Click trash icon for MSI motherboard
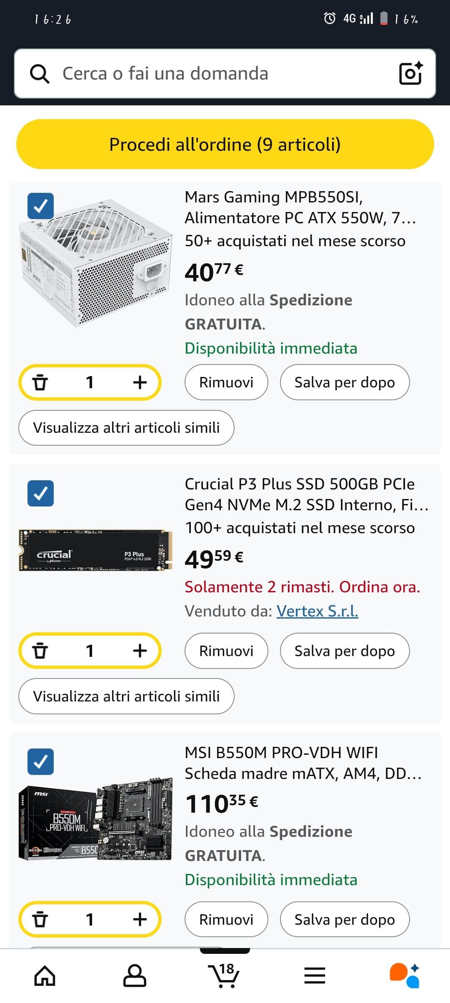The width and height of the screenshot is (450, 1003). coord(40,919)
